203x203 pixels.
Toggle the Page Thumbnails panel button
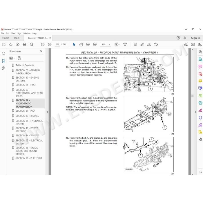(3, 53)
